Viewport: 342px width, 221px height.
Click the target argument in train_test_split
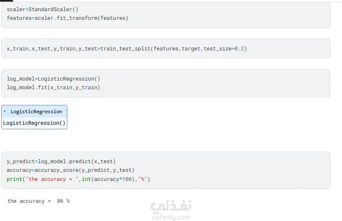(191, 49)
